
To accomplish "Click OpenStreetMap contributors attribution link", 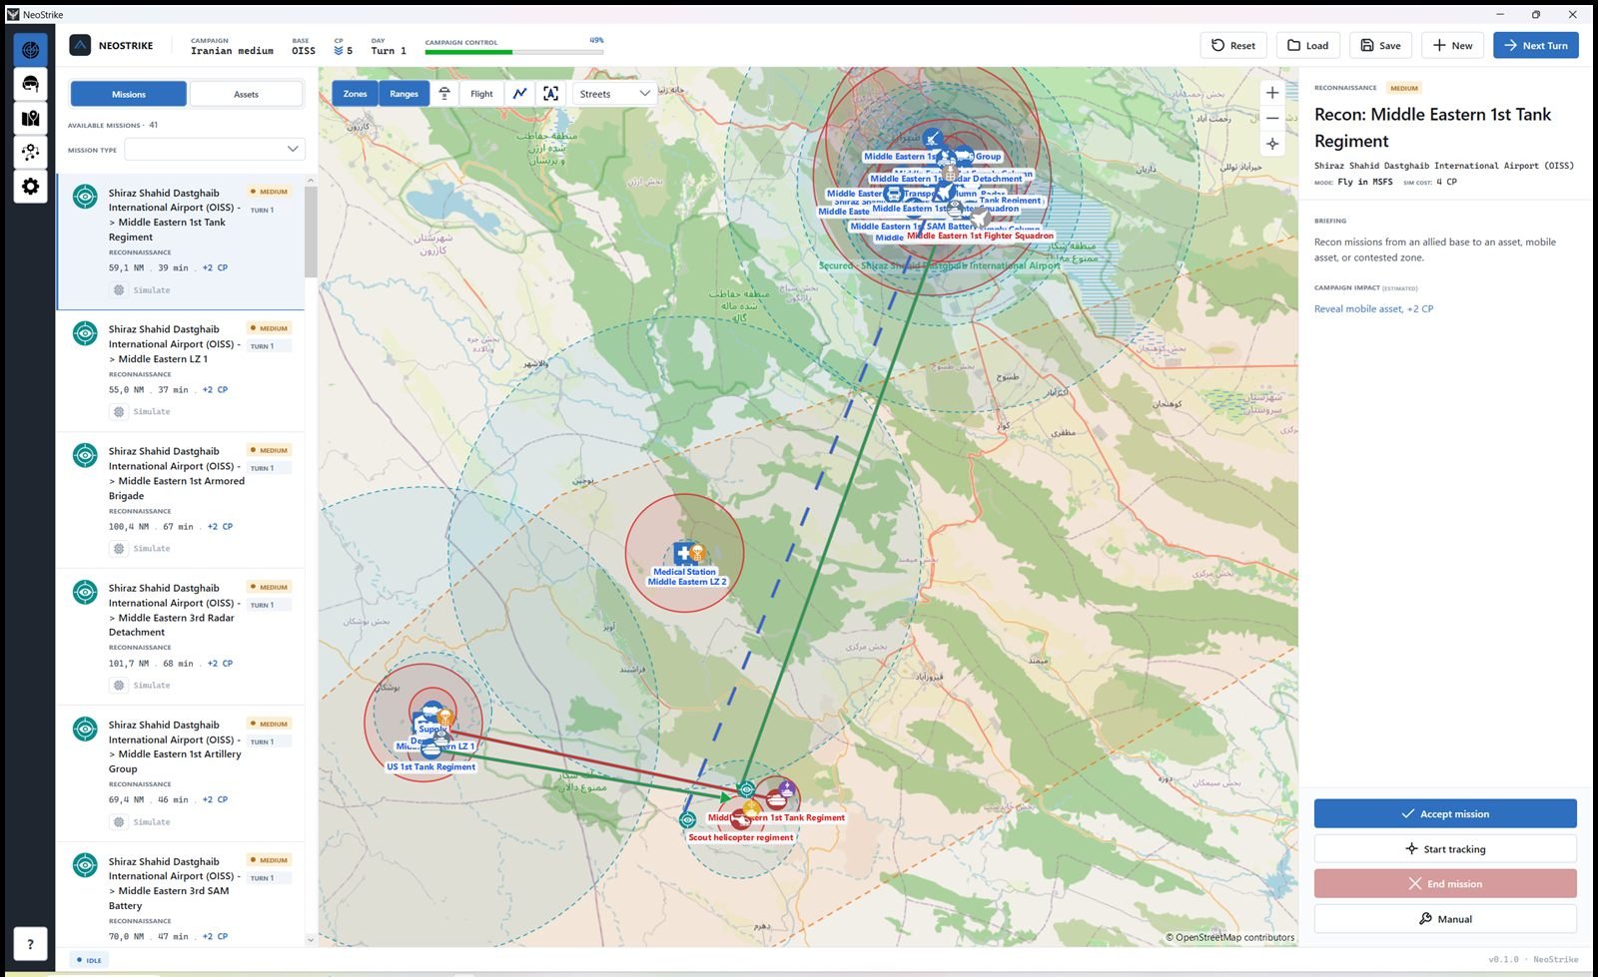I will click(x=1234, y=937).
